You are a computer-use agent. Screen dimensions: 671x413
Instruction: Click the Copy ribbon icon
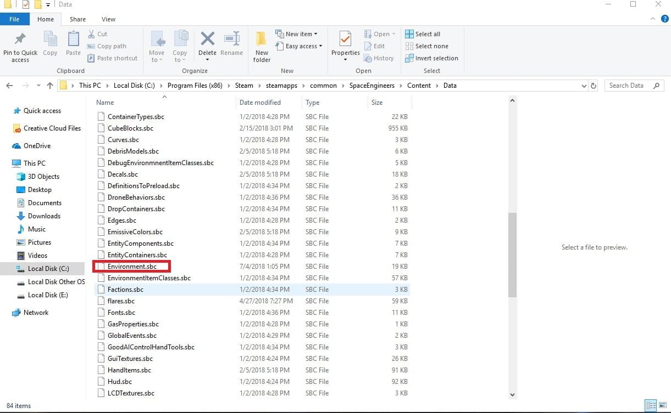(50, 39)
